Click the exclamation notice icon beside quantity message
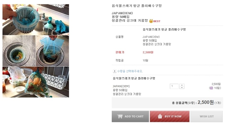 pos(115,71)
